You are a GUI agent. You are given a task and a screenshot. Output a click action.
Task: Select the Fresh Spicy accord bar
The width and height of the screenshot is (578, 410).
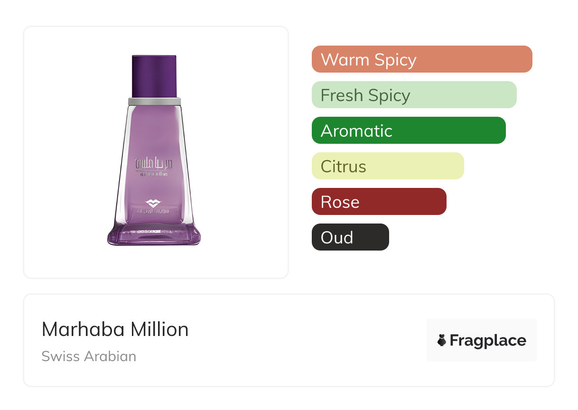(414, 95)
